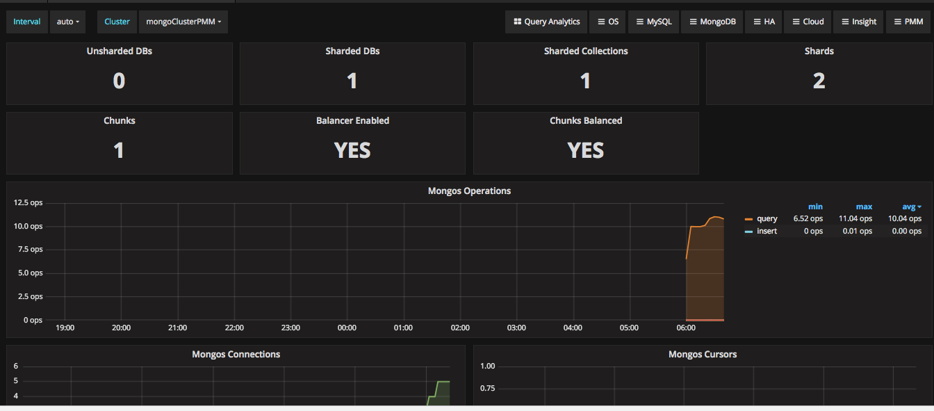The width and height of the screenshot is (934, 411).
Task: Click the orange query color swatch
Action: (x=748, y=219)
